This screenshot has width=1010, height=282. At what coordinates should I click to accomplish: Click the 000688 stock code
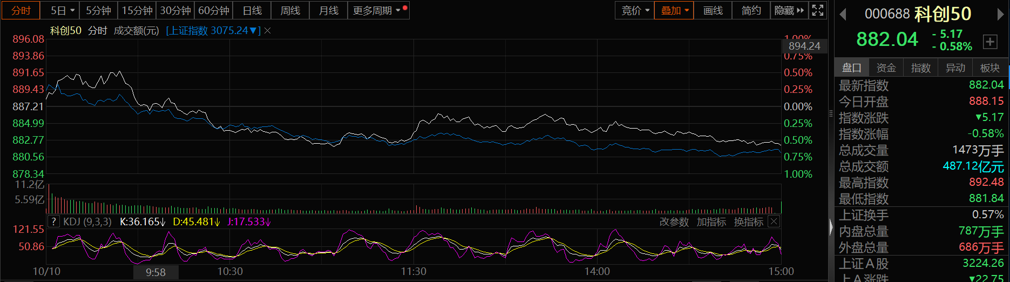(887, 14)
